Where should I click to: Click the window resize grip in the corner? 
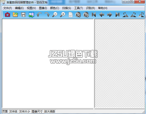click(143, 112)
